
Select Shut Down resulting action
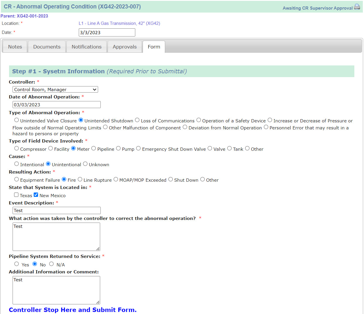[170, 179]
